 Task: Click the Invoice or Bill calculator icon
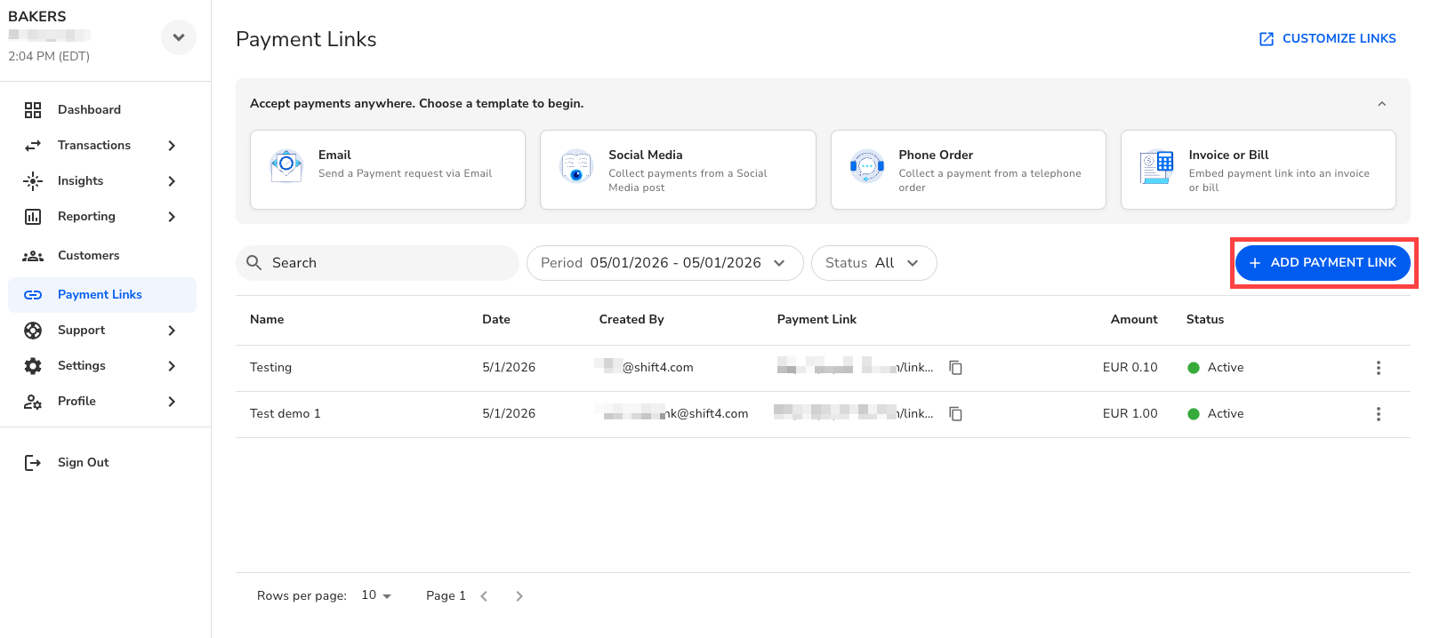[x=1157, y=166]
